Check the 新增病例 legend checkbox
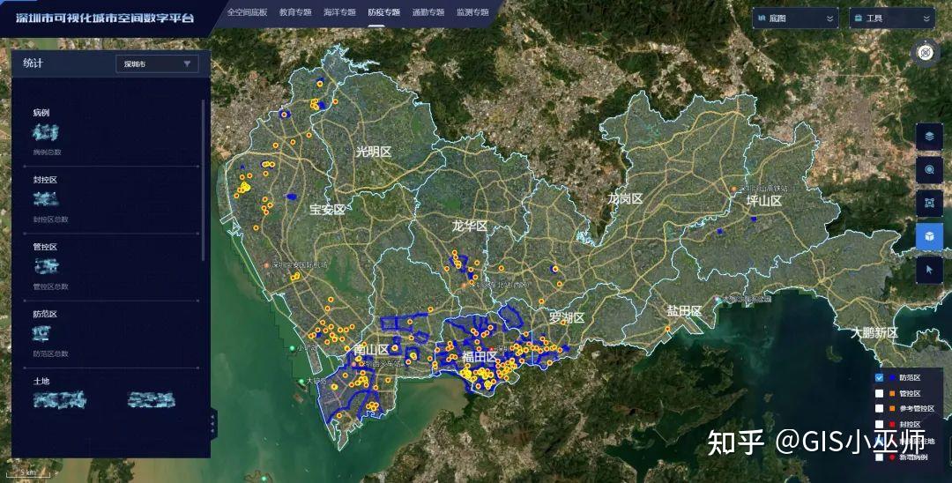 (x=879, y=457)
